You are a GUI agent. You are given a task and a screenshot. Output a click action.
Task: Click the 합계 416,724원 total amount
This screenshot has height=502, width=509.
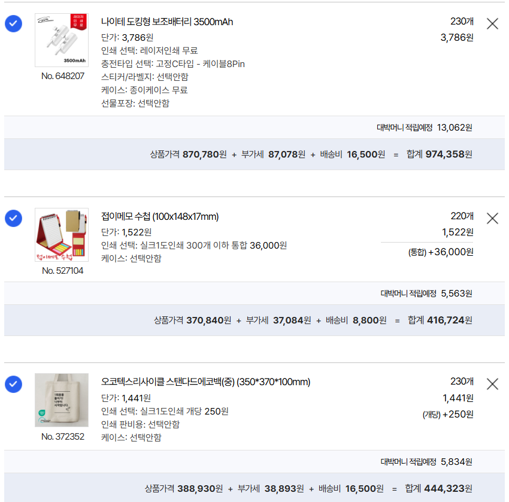tap(440, 320)
